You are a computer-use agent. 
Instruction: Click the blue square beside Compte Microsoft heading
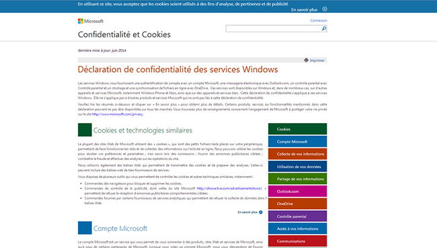[85, 228]
